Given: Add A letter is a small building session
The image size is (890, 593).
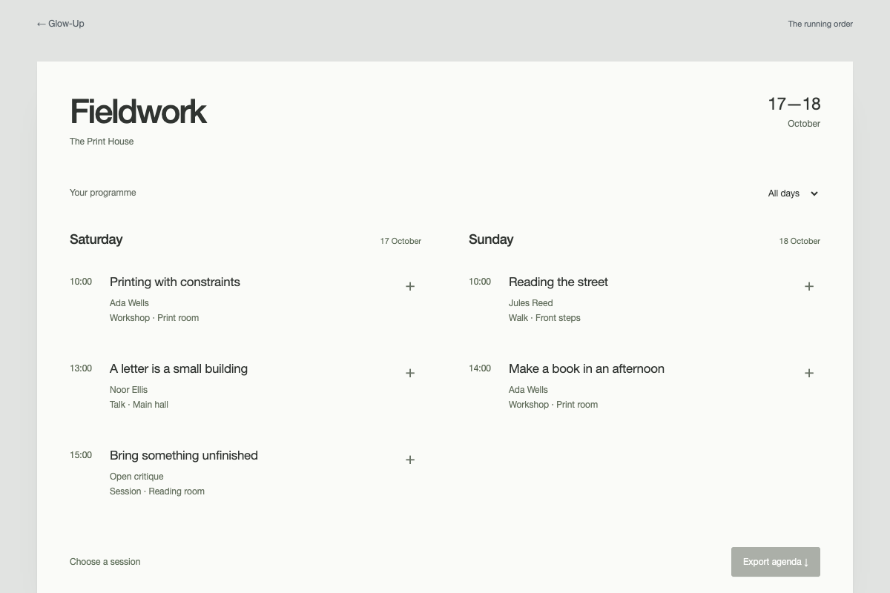Looking at the screenshot, I should pos(410,373).
